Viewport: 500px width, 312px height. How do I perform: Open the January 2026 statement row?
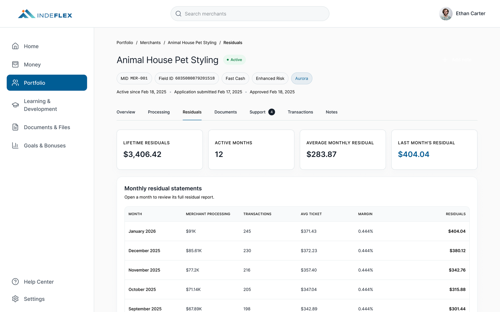click(297, 231)
